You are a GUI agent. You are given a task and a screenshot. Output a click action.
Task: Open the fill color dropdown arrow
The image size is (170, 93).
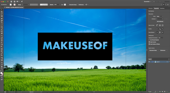point(12,5)
